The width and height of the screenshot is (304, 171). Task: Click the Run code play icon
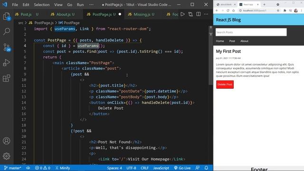coord(182,14)
